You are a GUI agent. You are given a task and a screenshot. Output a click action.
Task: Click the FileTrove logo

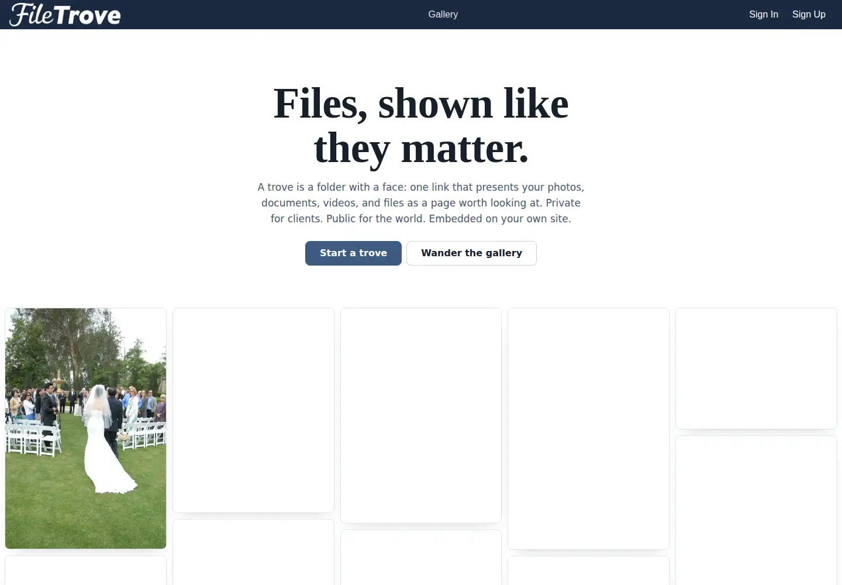65,15
